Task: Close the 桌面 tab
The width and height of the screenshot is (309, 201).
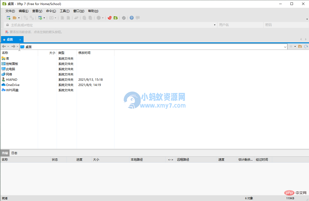Action: coord(20,40)
